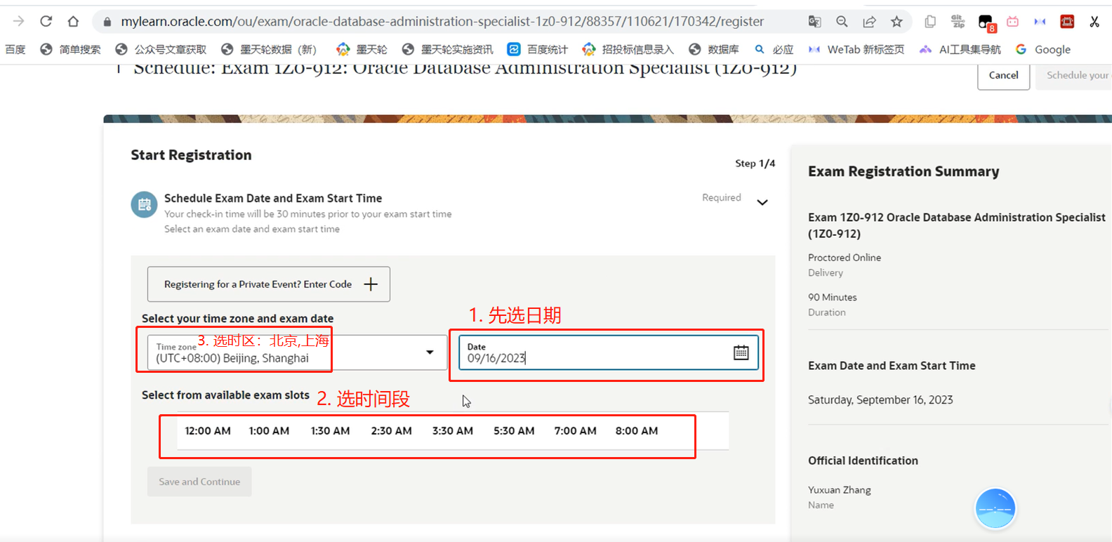Open the 数据库 bookmark
The height and width of the screenshot is (542, 1112).
tap(714, 49)
